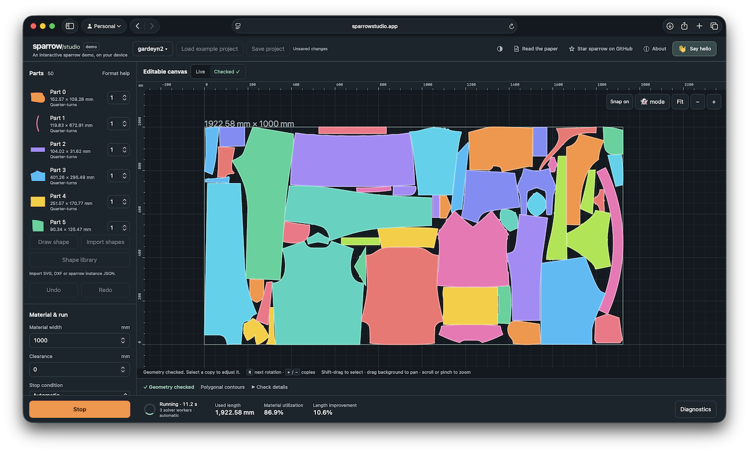
Task: Click the page menu icon in address bar
Action: point(238,26)
